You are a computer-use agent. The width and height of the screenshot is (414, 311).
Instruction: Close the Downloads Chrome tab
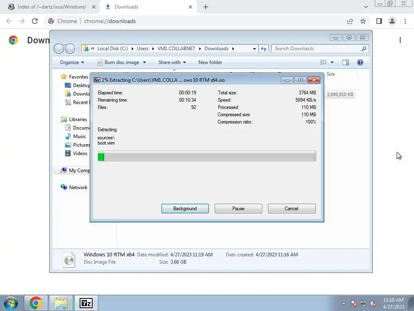pyautogui.click(x=190, y=7)
